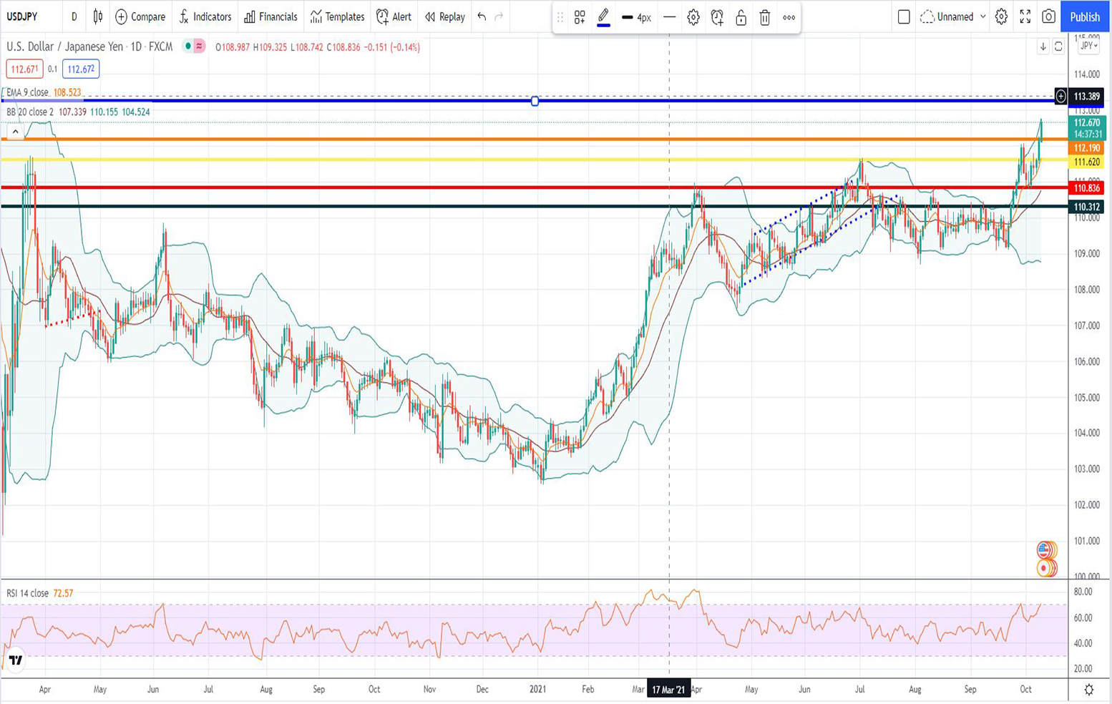The width and height of the screenshot is (1112, 704).
Task: Enter fullscreen mode using the expand arrows icon
Action: coord(1025,16)
